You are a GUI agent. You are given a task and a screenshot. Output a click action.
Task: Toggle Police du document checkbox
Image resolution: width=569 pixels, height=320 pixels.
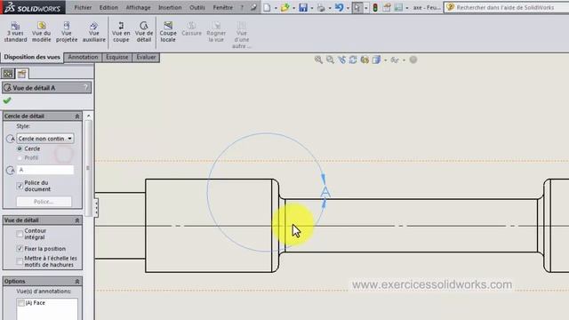pos(20,186)
